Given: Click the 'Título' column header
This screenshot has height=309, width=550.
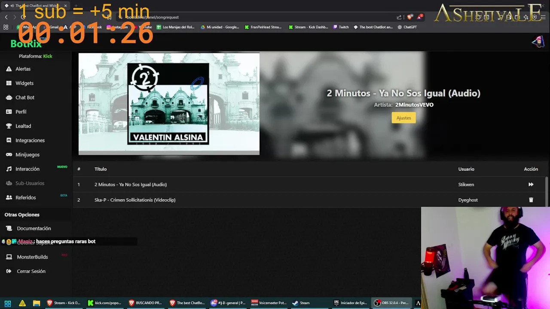Looking at the screenshot, I should point(101,169).
